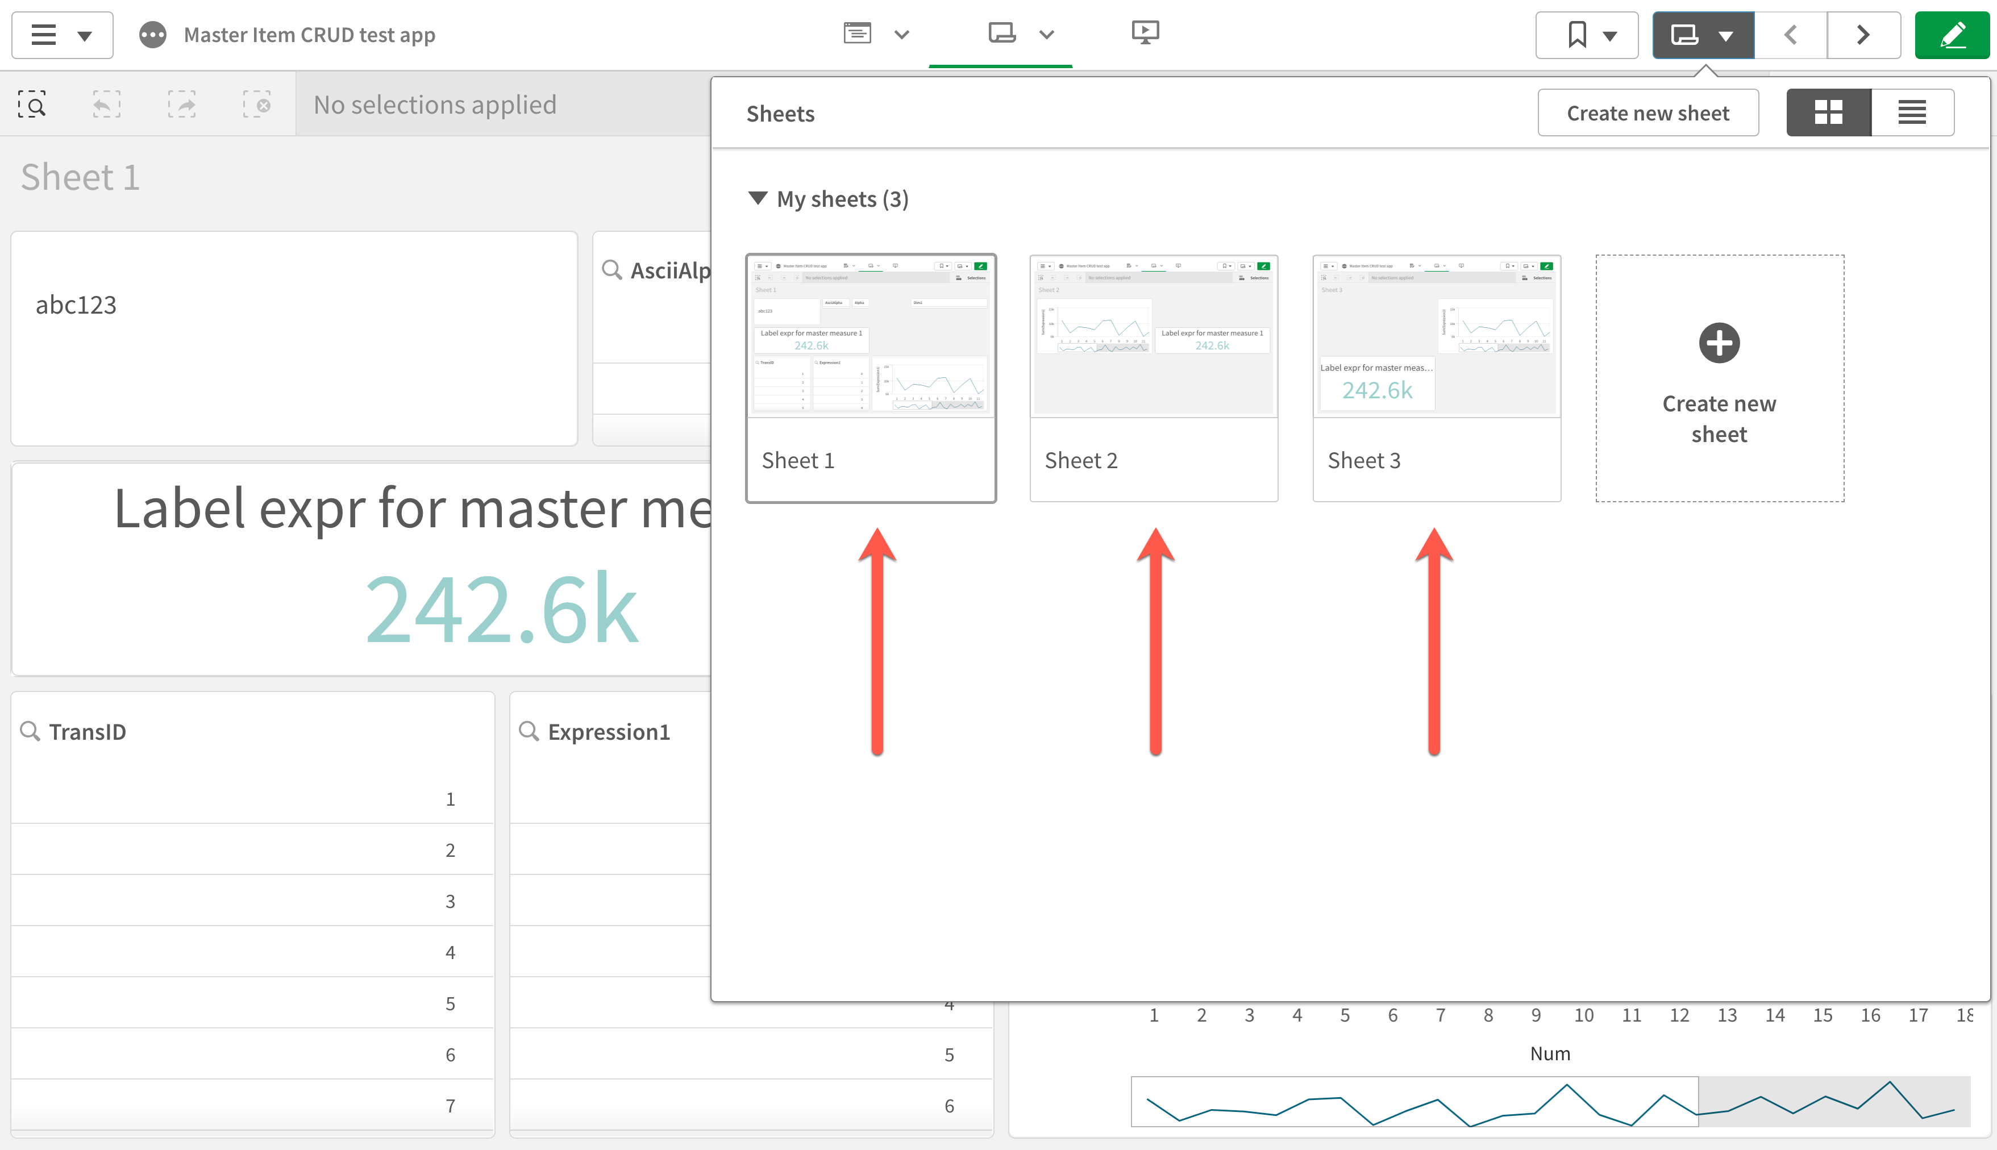Open app options via the three-dot icon

coord(152,35)
